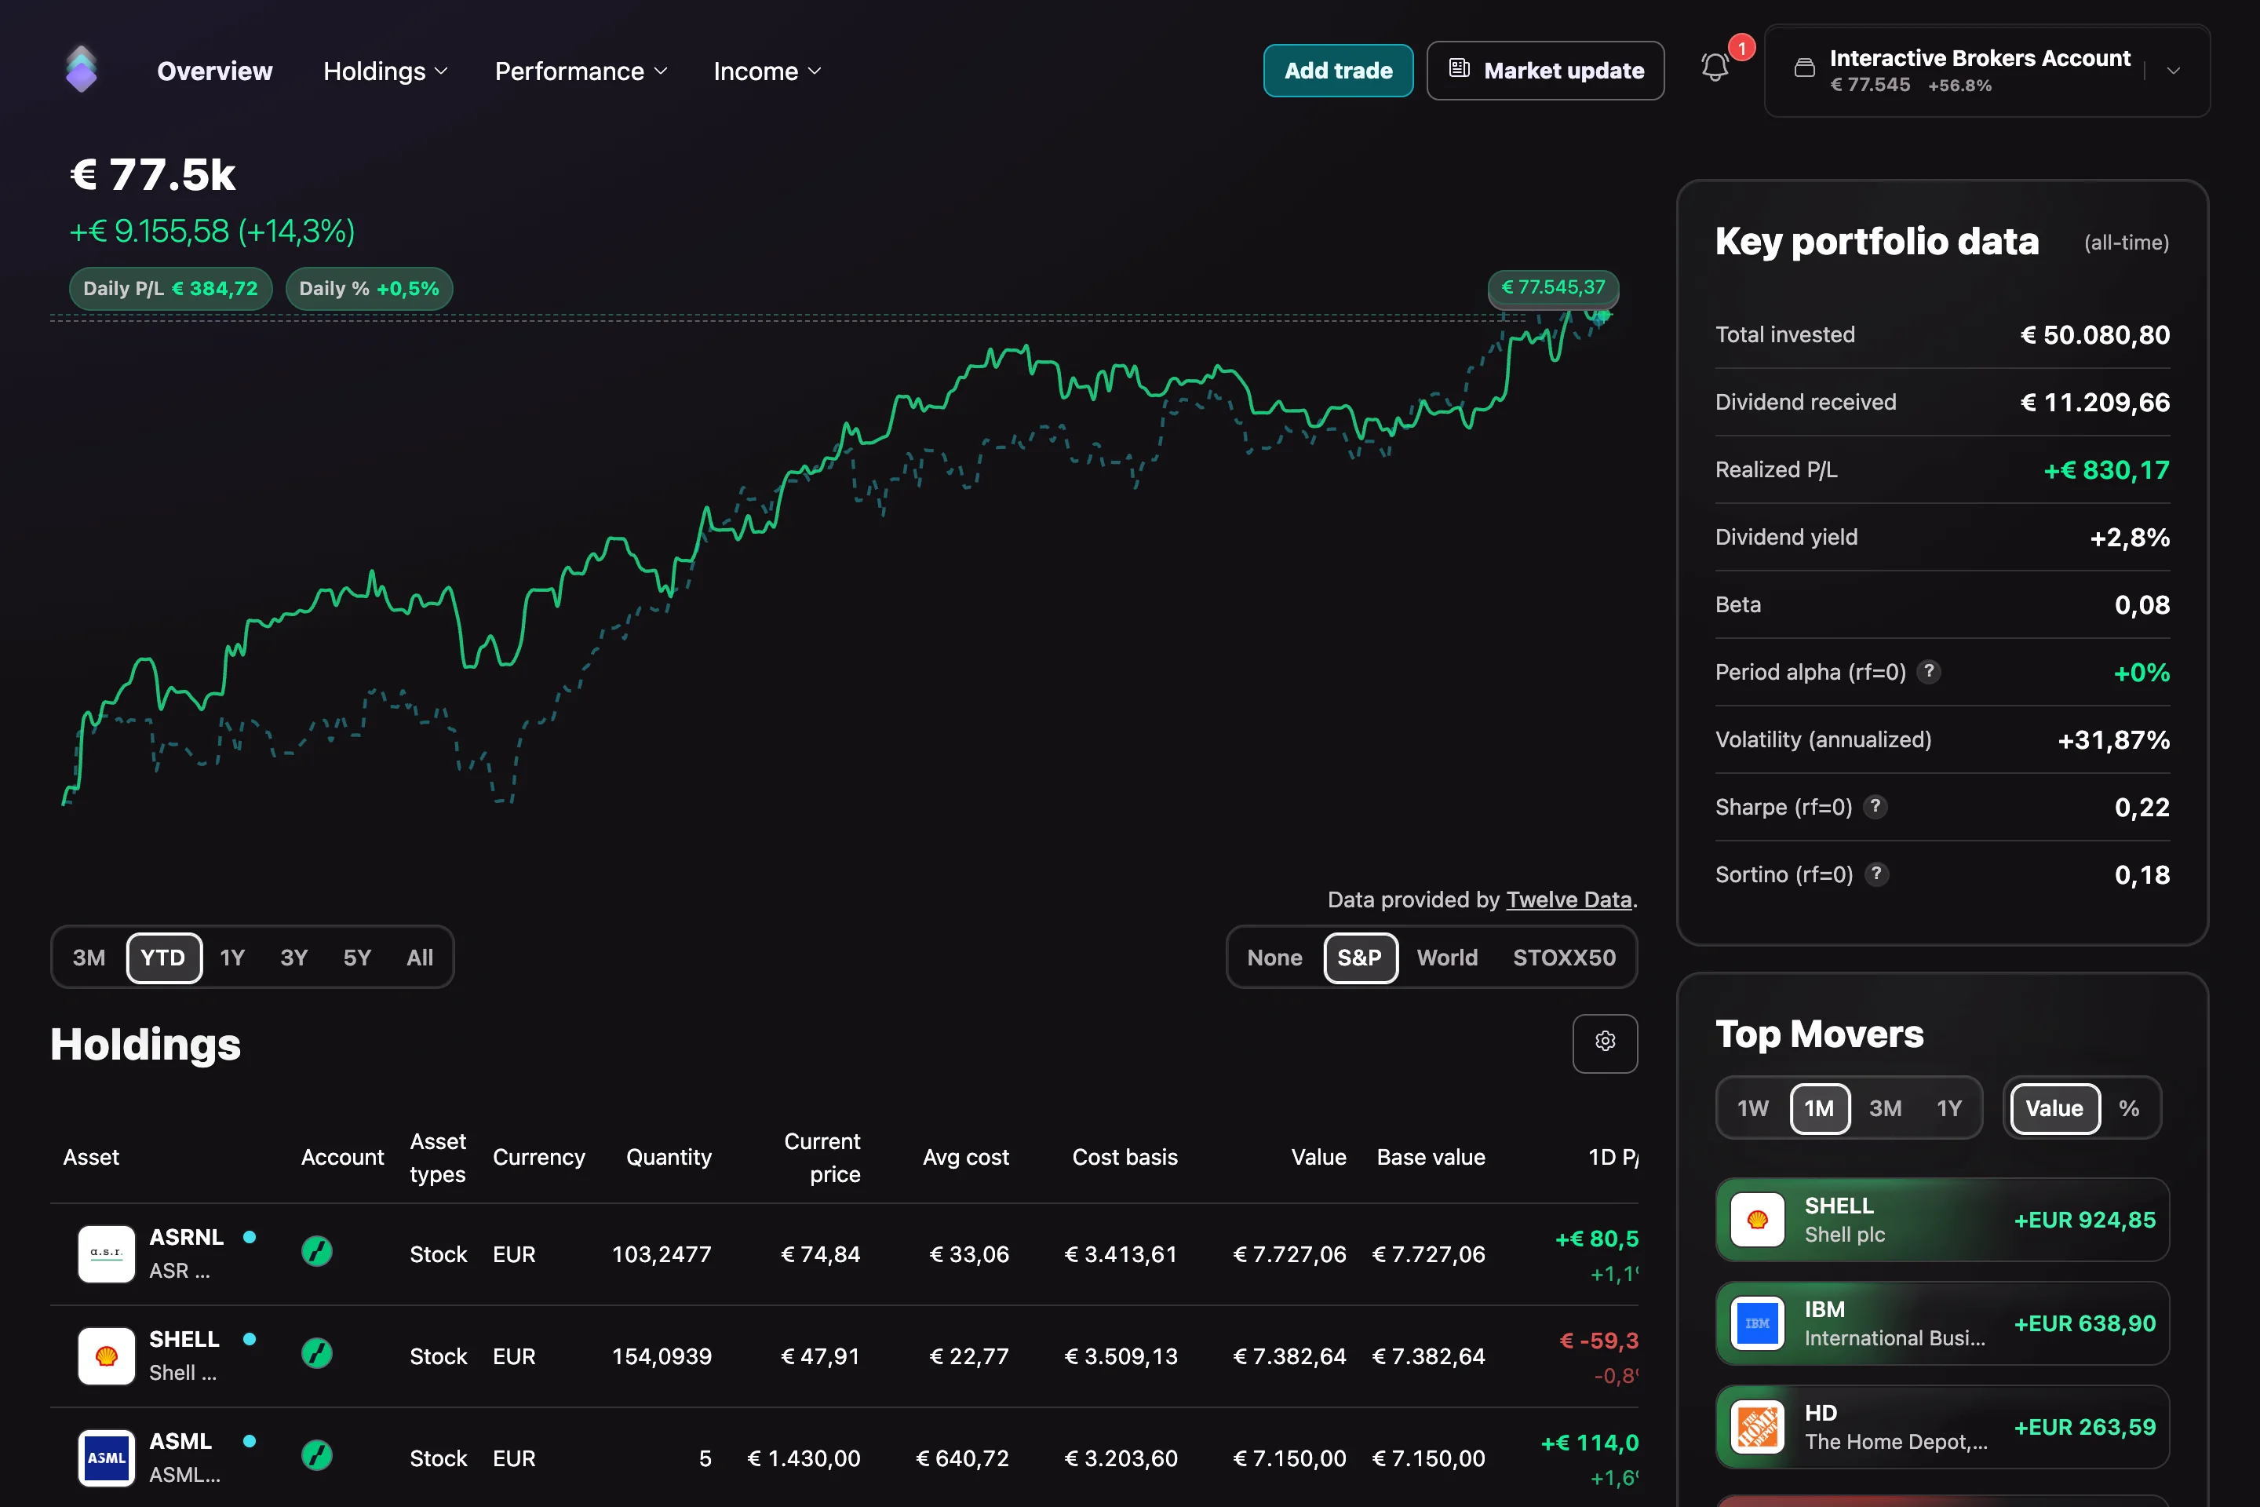The image size is (2260, 1507).
Task: Click the IBM logo in Top Movers
Action: click(1758, 1323)
